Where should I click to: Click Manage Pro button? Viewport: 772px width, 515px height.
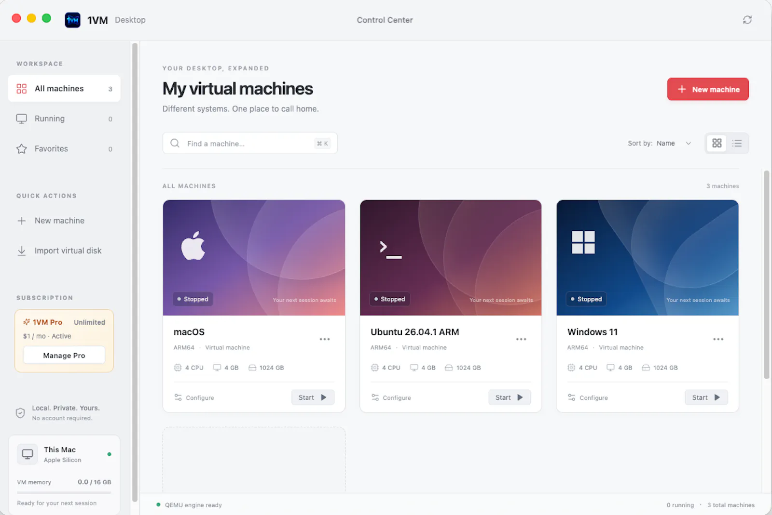click(64, 356)
